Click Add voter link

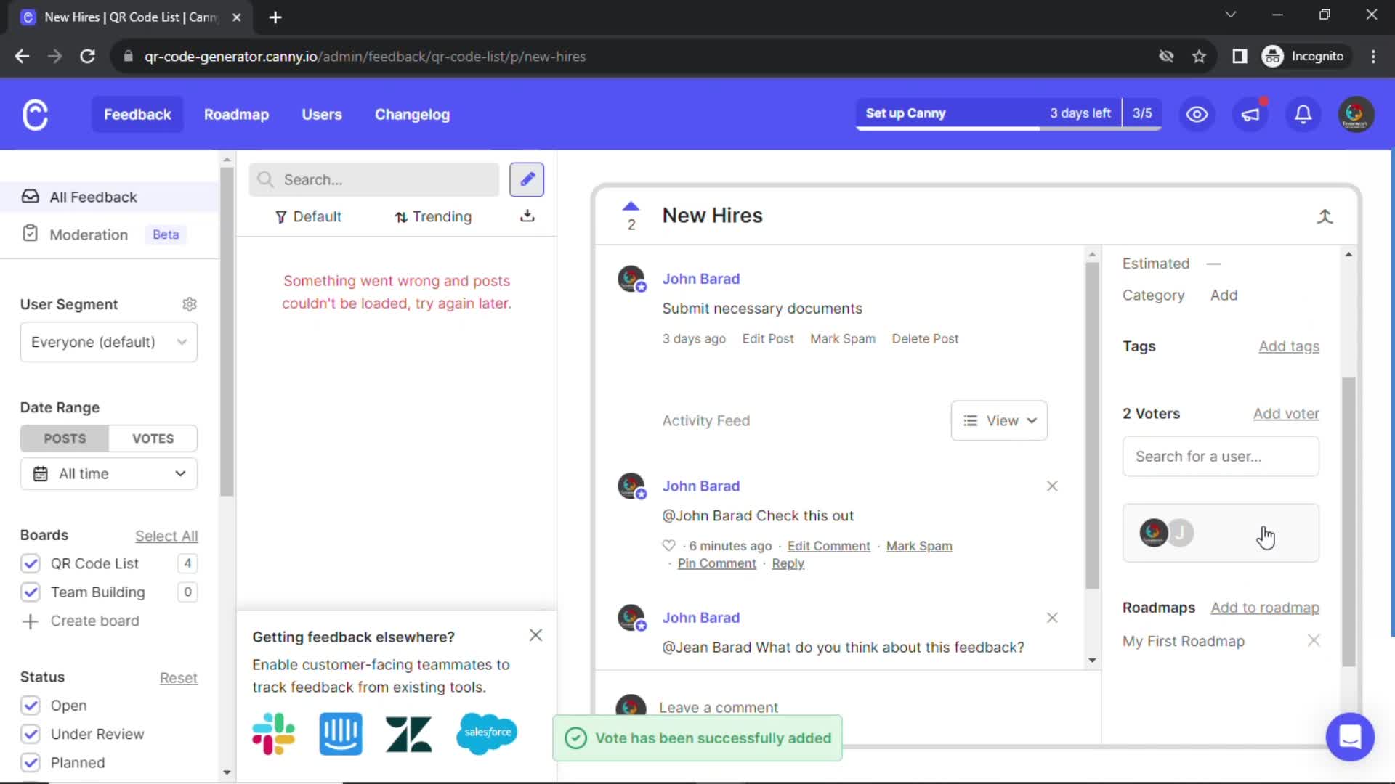coord(1286,414)
